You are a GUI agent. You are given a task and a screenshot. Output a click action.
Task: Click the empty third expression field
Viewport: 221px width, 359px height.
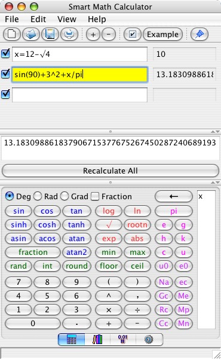pyautogui.click(x=79, y=95)
